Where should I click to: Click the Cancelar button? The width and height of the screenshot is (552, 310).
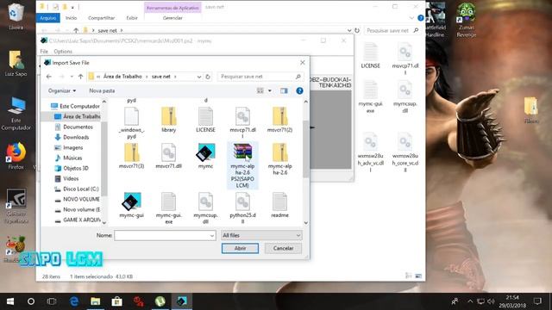pos(283,248)
